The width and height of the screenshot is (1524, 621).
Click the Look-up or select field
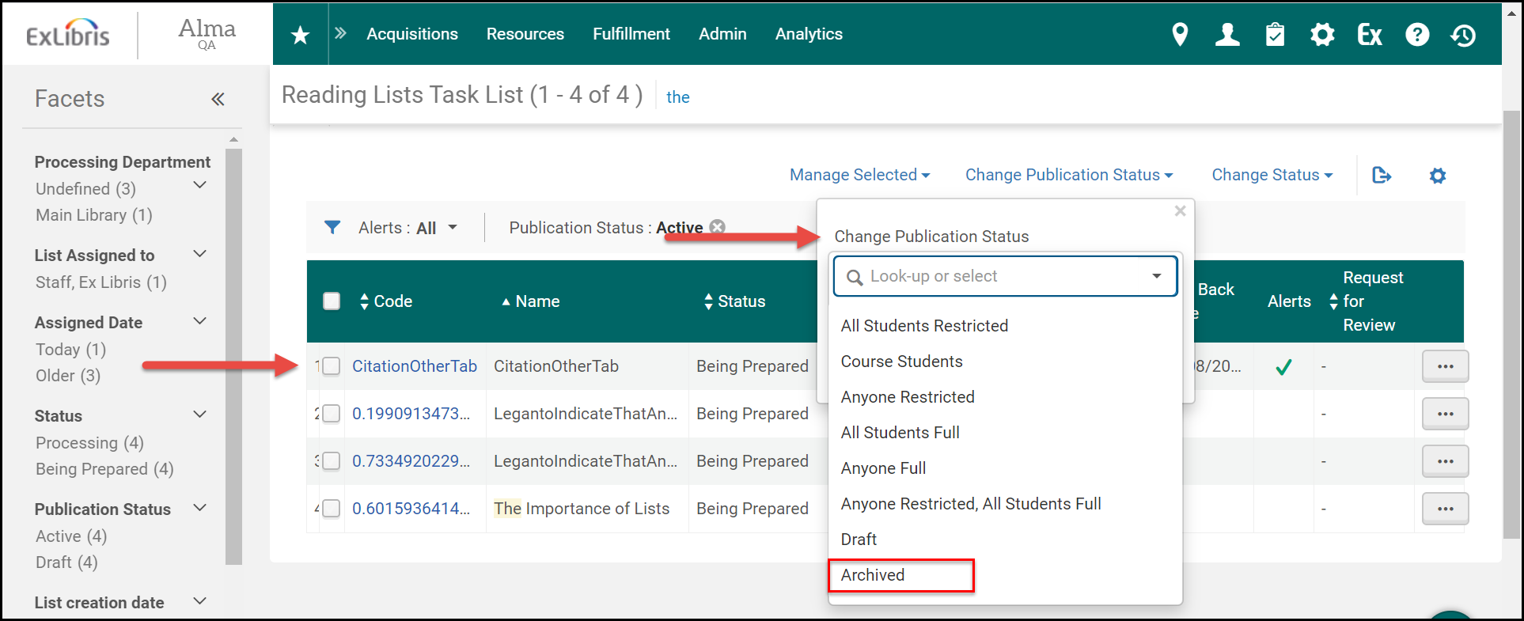click(1005, 276)
